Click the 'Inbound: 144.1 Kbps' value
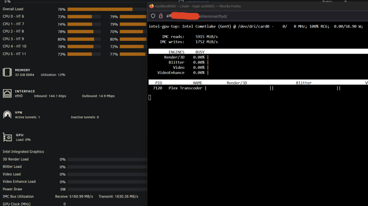 click(50, 96)
